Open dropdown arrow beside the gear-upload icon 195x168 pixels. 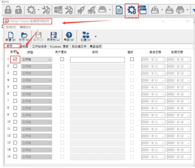click(38, 10)
